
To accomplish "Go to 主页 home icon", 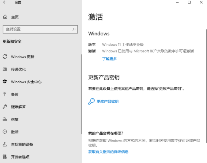I will point(5,17).
